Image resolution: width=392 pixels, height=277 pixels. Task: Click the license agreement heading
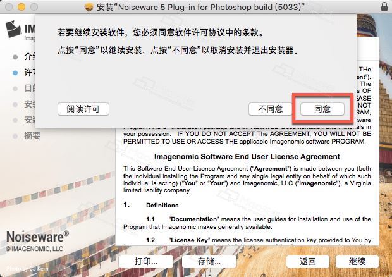pyautogui.click(x=247, y=156)
